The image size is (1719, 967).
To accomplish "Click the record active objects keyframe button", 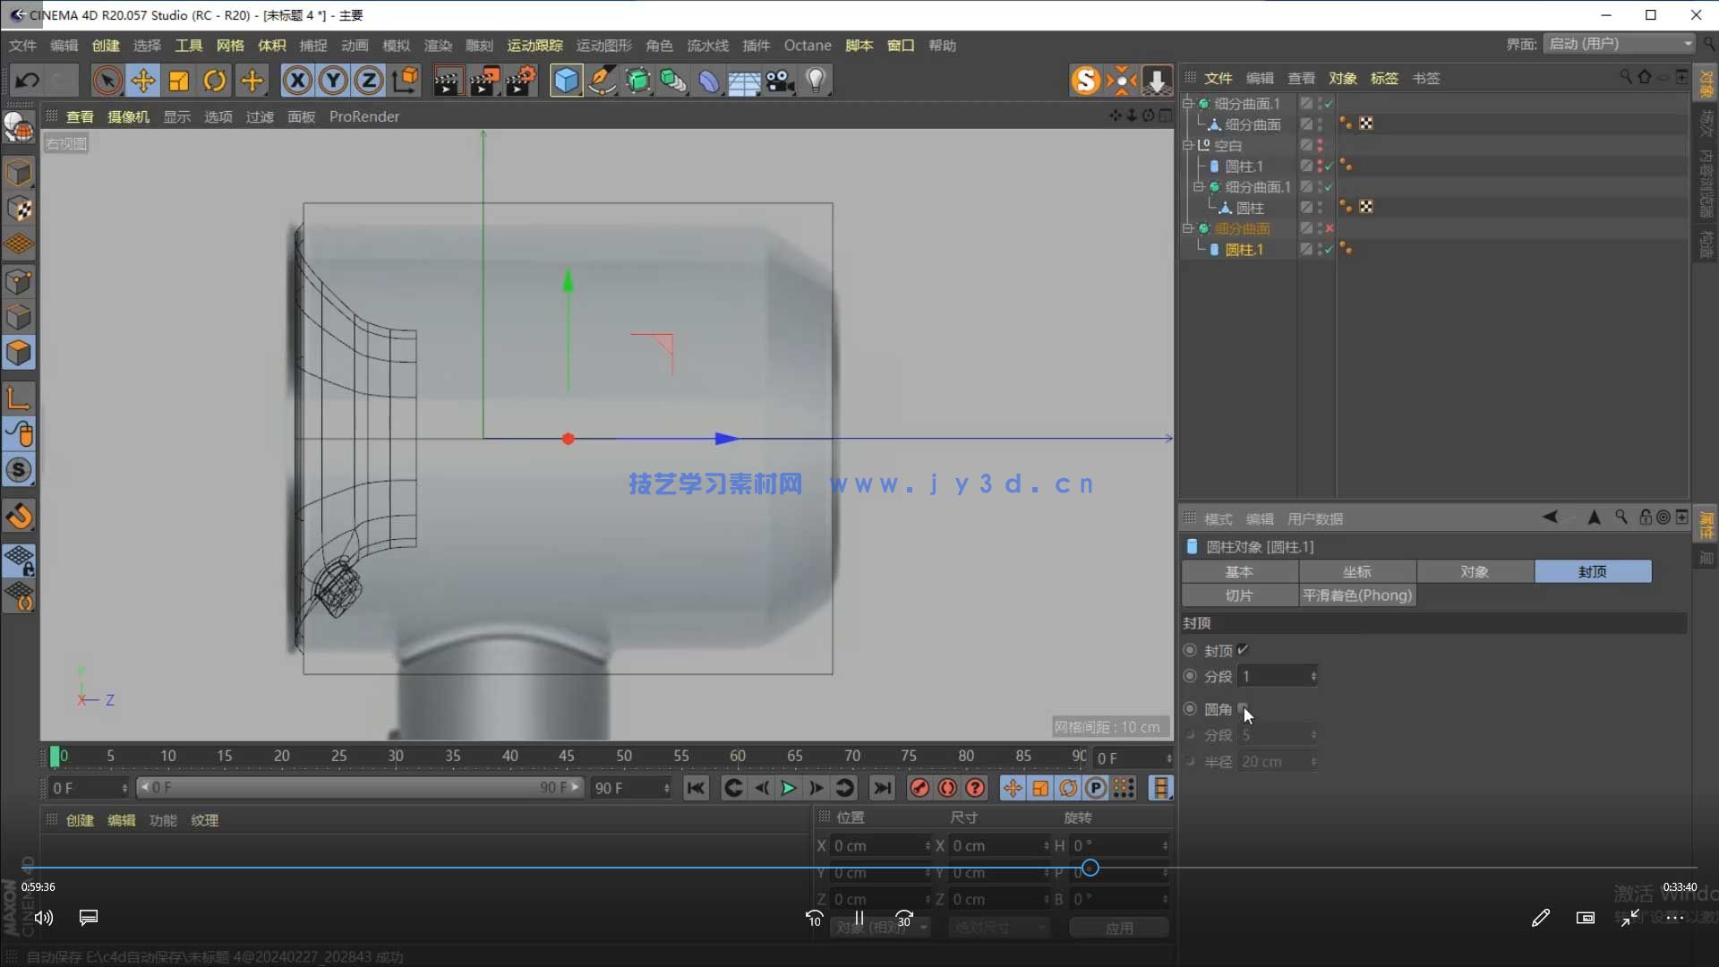I will [x=919, y=788].
